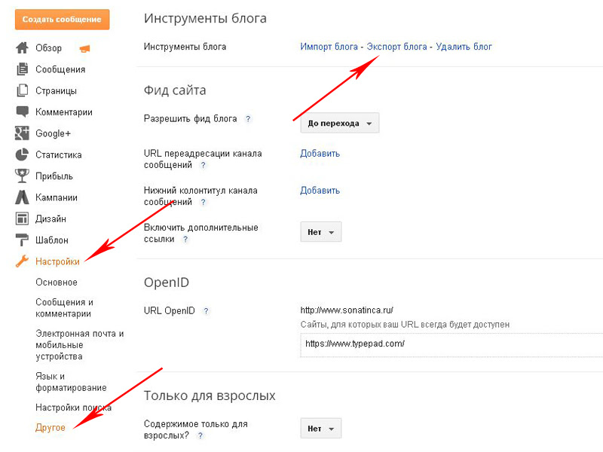Open help for URL OpenID
Screen dimensions: 603x452
point(206,311)
